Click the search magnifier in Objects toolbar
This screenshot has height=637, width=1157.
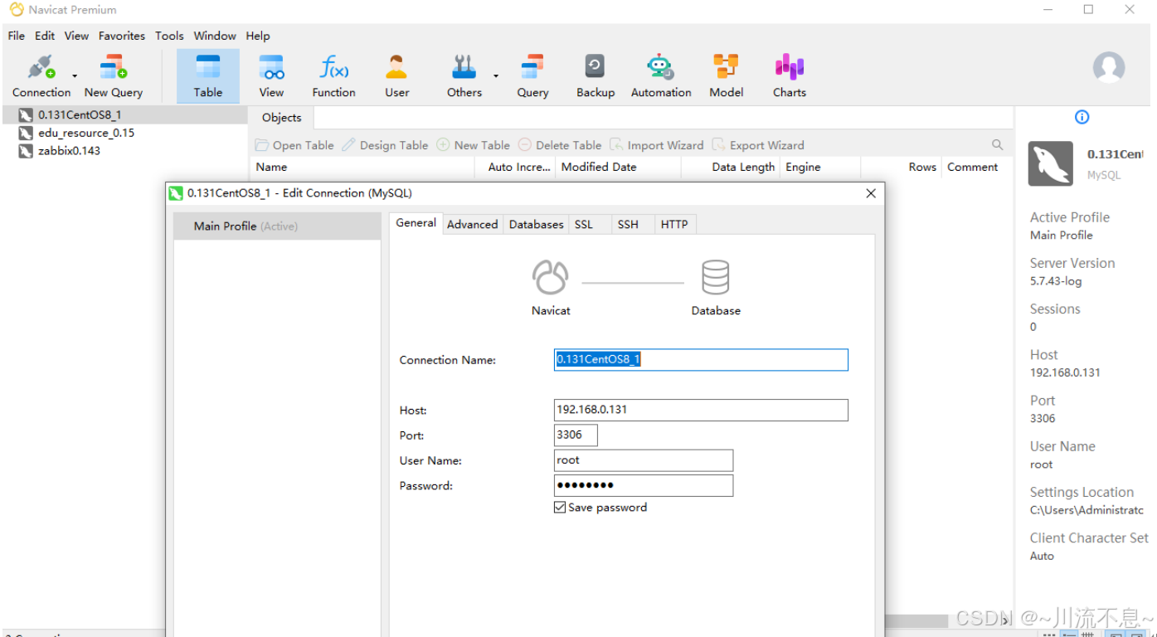997,144
